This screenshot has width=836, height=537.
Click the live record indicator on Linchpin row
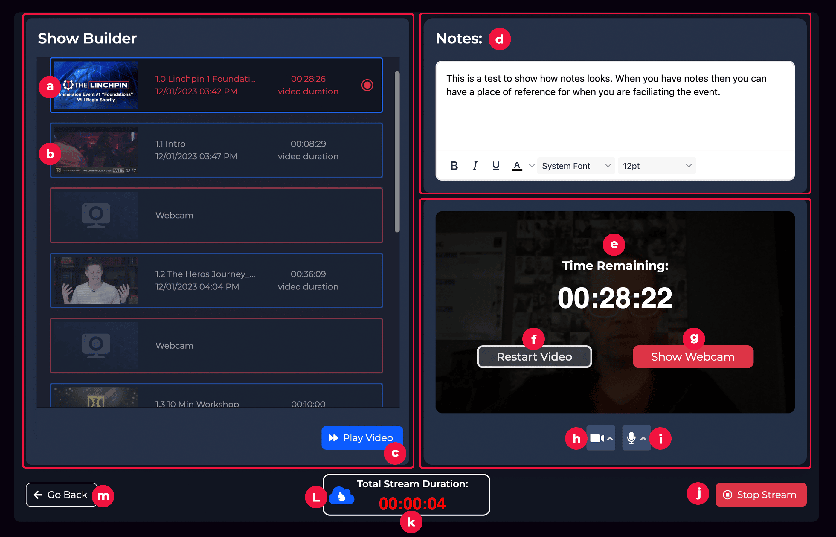[367, 85]
